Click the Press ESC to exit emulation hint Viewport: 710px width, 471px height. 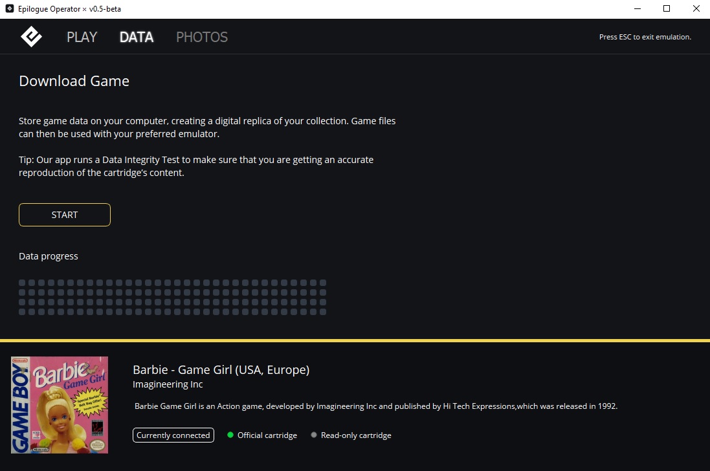coord(645,37)
